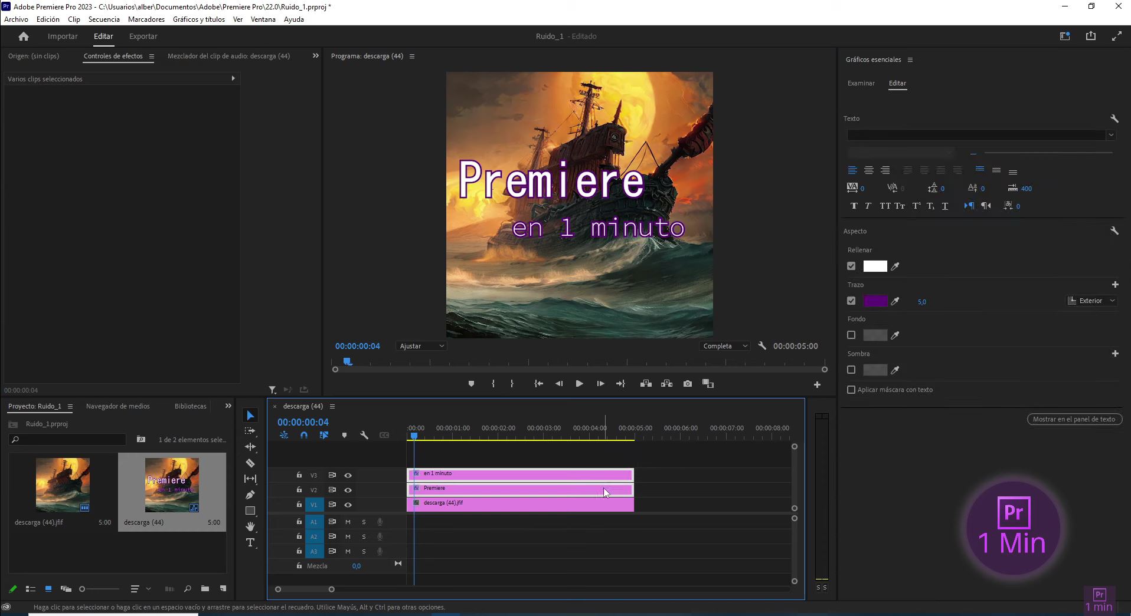Image resolution: width=1131 pixels, height=616 pixels.
Task: Click the Program monitor settings wrench
Action: coord(762,346)
